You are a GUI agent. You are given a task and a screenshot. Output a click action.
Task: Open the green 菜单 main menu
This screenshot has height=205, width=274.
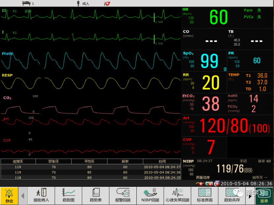(x=264, y=196)
